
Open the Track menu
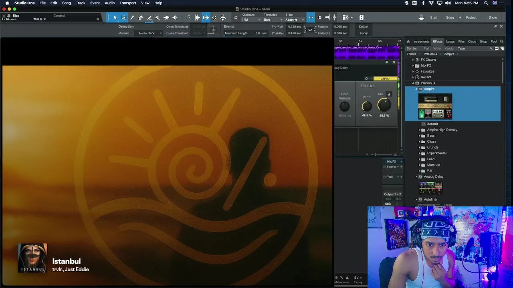[x=81, y=3]
